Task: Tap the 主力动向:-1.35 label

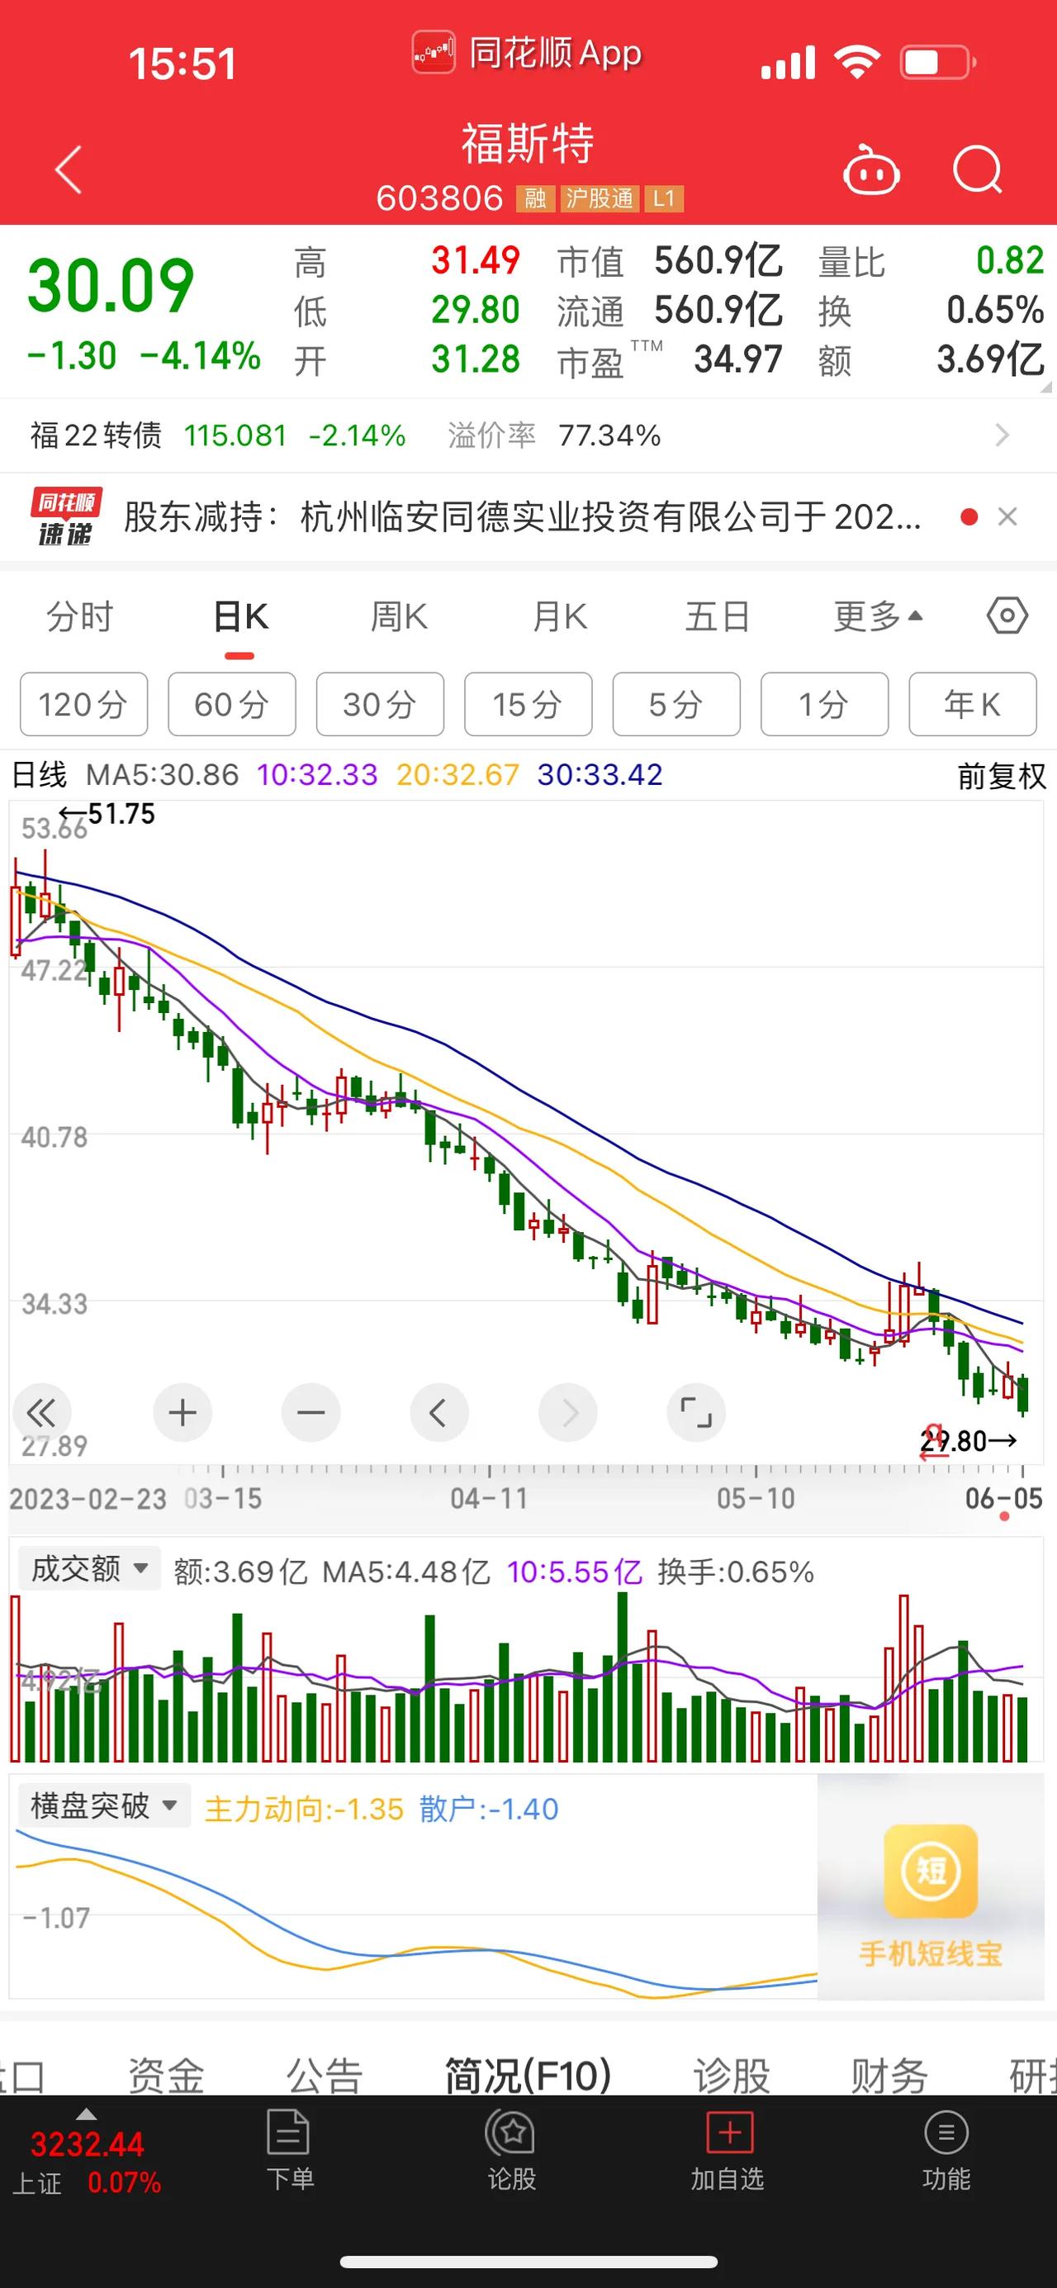Action: 304,1809
